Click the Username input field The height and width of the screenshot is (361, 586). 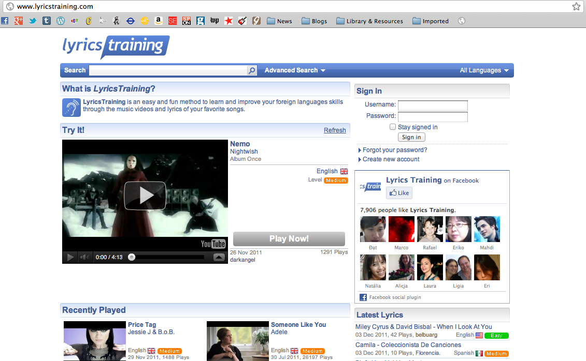pos(433,105)
